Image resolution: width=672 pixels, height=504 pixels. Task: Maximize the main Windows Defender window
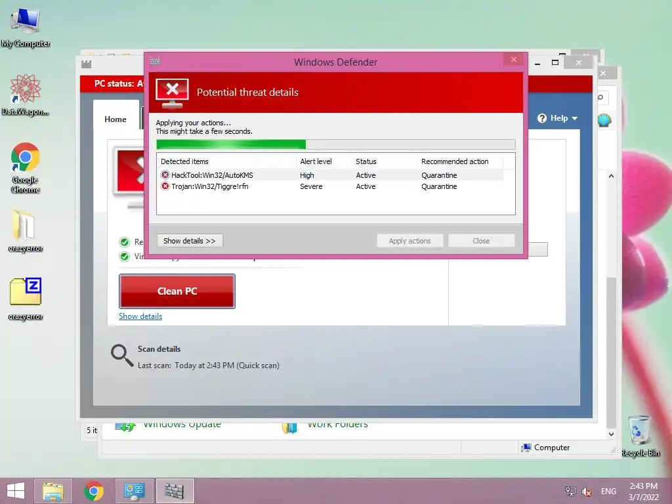(555, 62)
